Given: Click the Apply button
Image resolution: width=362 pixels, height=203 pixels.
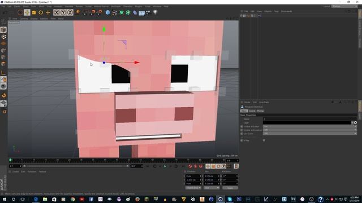Looking at the screenshot, I should click(x=230, y=188).
